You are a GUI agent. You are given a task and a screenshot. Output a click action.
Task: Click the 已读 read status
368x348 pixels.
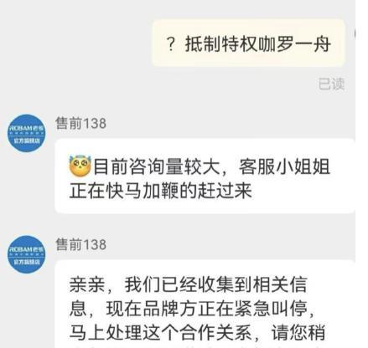pyautogui.click(x=331, y=84)
